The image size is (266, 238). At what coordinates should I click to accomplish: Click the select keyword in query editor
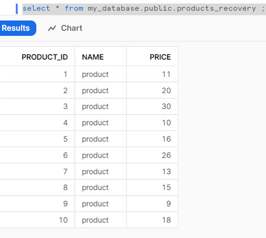click(36, 8)
